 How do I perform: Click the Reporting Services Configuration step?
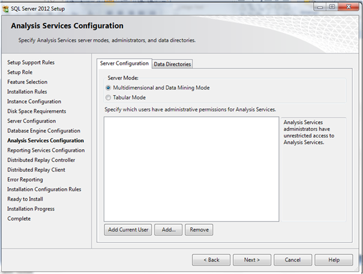pos(46,150)
